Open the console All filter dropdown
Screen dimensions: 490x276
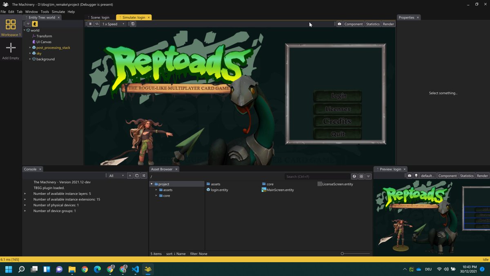point(116,176)
